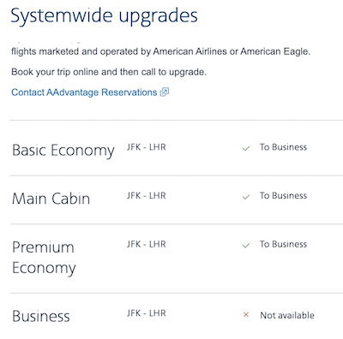Click JFK - LHR route in Premium Economy row

click(147, 244)
